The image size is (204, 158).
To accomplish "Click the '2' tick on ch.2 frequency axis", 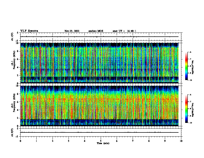I will [18, 118].
